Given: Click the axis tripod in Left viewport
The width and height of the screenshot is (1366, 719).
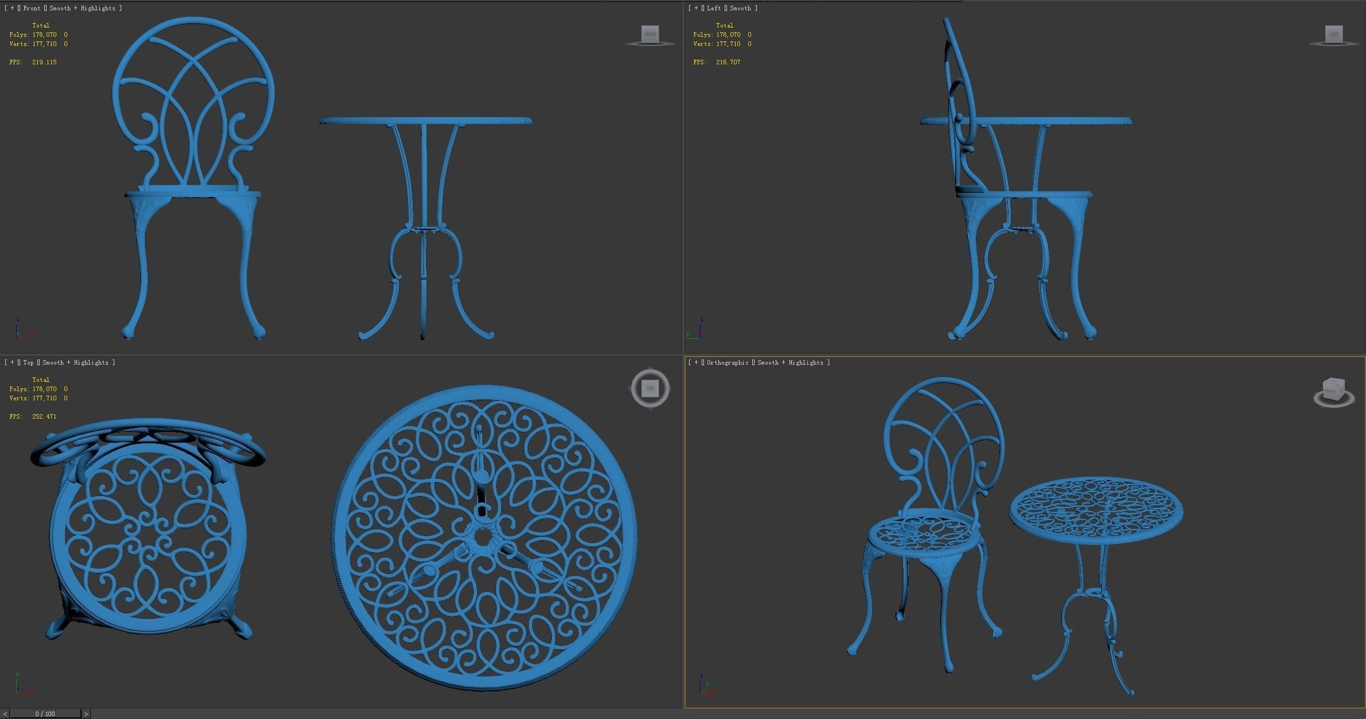Looking at the screenshot, I should tap(695, 329).
